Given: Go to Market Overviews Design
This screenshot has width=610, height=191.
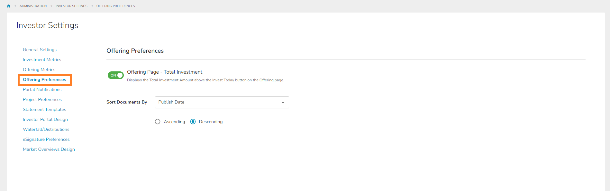Looking at the screenshot, I should pos(49,149).
